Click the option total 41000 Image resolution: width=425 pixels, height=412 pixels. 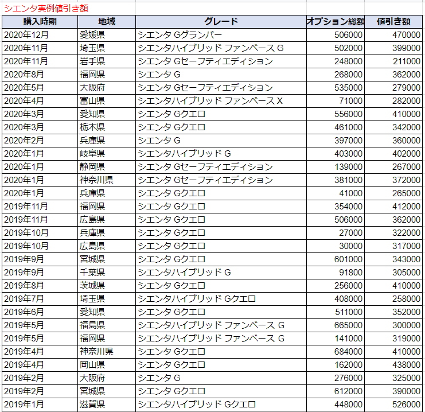click(x=336, y=193)
